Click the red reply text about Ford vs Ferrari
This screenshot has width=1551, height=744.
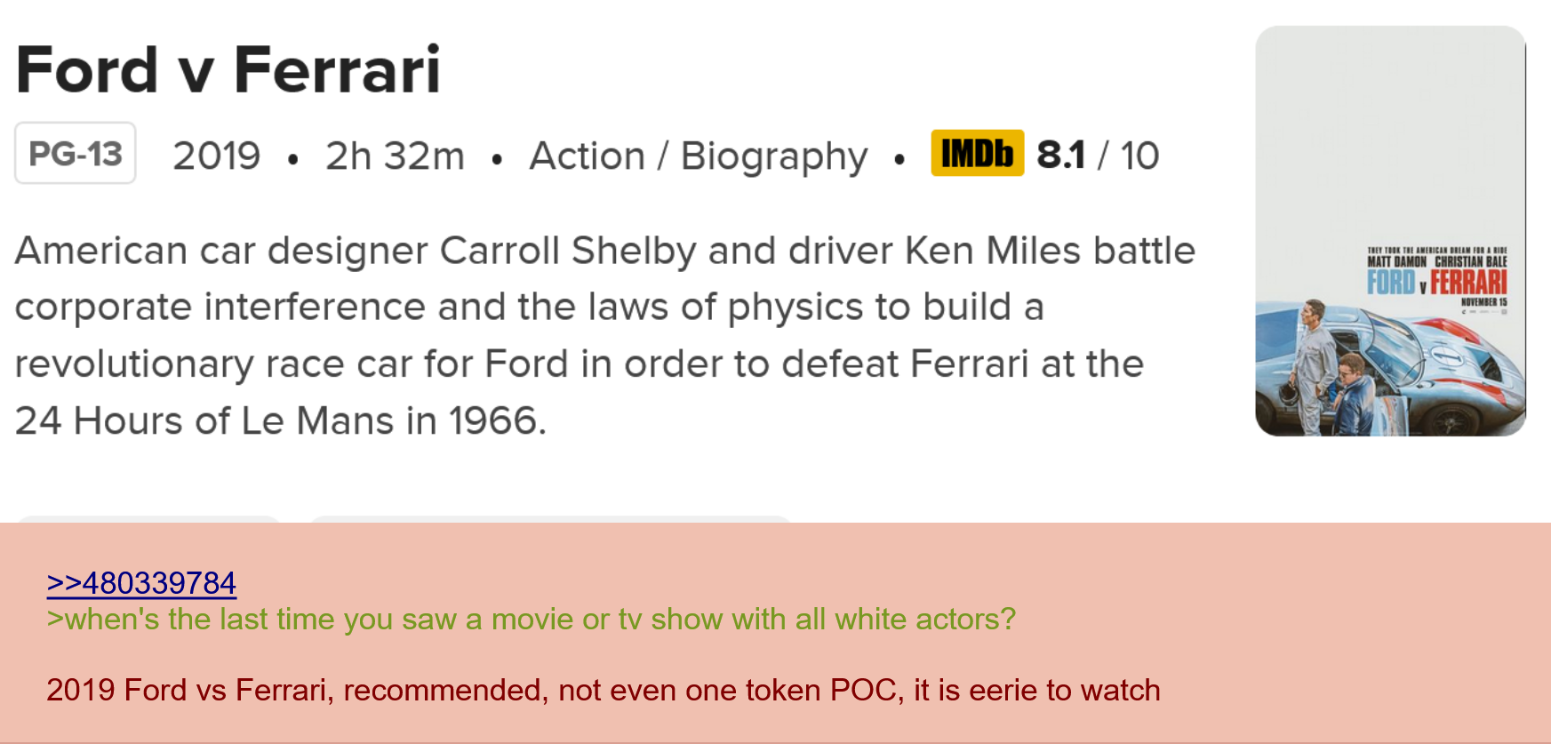[603, 690]
